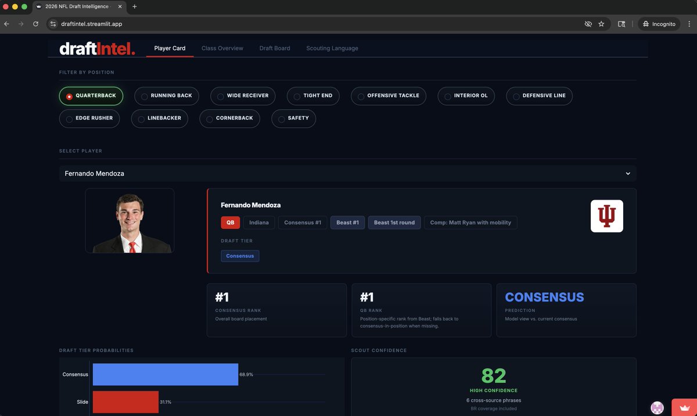Select the Wide Receiver position filter
This screenshot has width=697, height=416.
pos(243,96)
